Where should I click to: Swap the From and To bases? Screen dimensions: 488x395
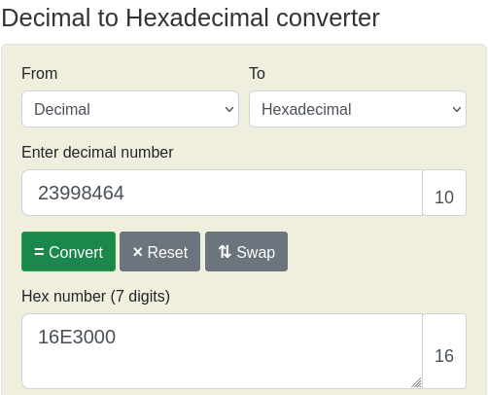[246, 251]
